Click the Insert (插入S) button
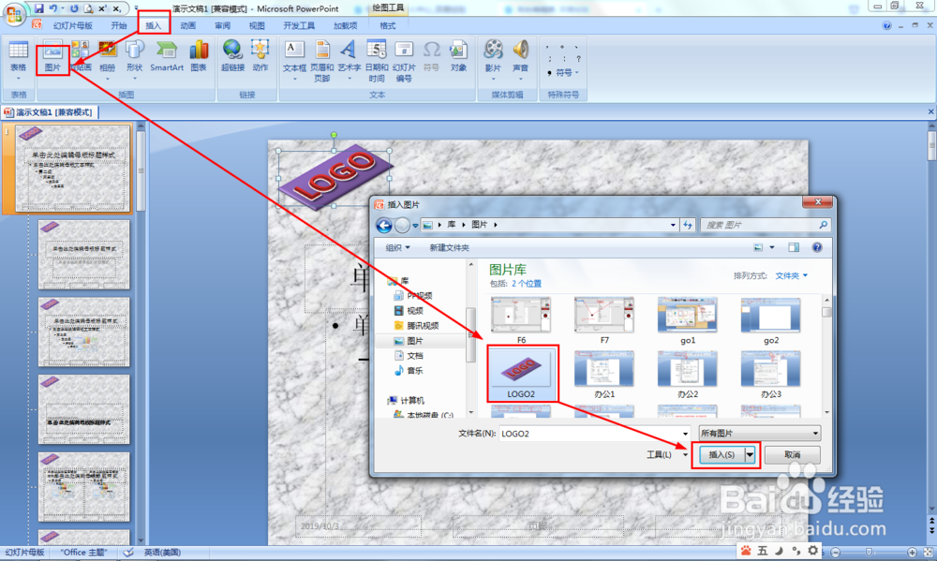Screen dimensions: 937x561 pyautogui.click(x=721, y=454)
